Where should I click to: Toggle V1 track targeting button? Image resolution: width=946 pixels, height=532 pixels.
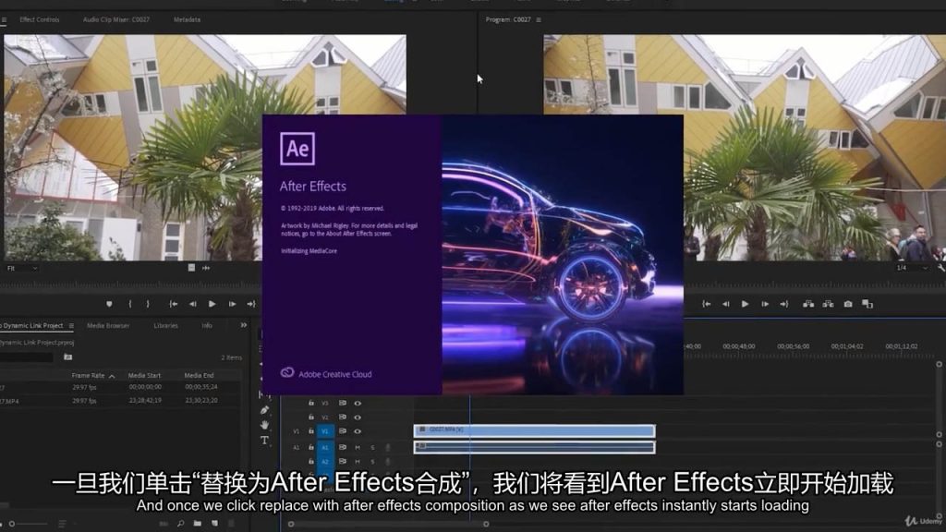(324, 431)
